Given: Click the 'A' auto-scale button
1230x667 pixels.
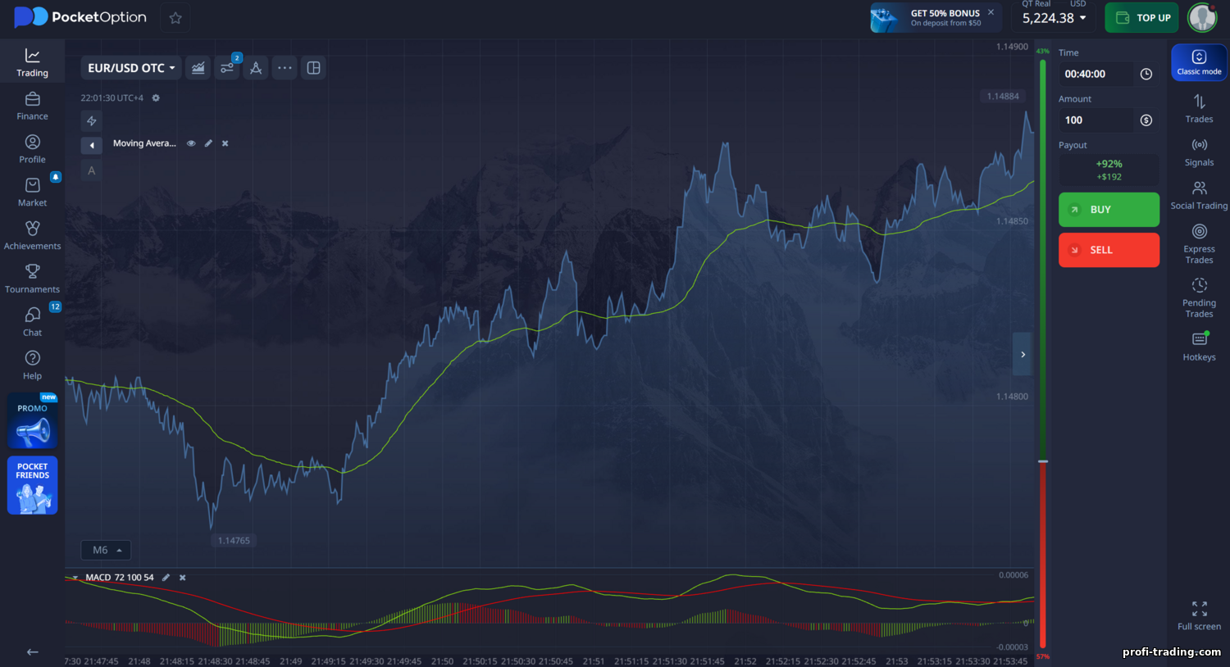Looking at the screenshot, I should pyautogui.click(x=92, y=170).
